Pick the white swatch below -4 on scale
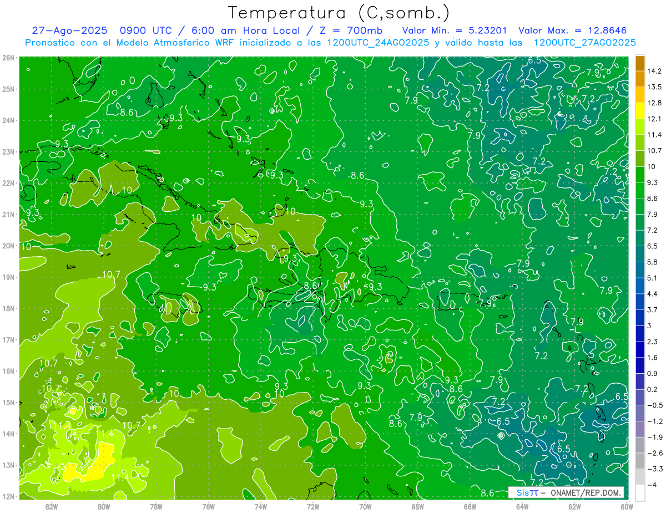Viewport: 666px width, 514px height. [x=640, y=492]
